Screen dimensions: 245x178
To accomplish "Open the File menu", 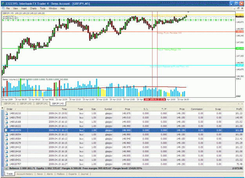I will pyautogui.click(x=8, y=9).
